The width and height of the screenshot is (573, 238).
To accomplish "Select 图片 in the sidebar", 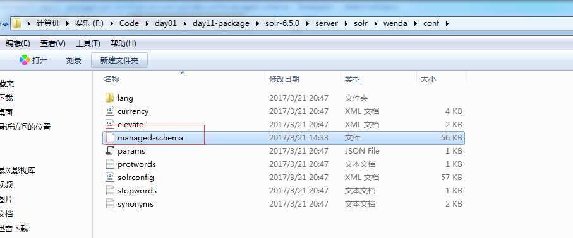I will pyautogui.click(x=6, y=200).
